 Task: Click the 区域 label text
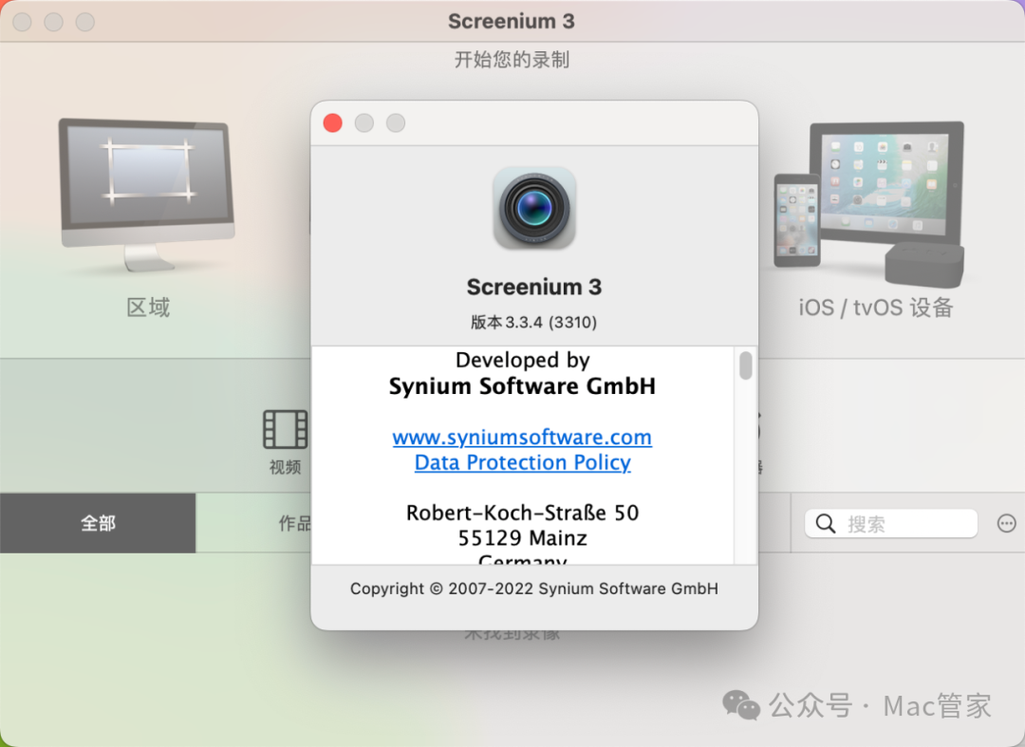pyautogui.click(x=148, y=308)
